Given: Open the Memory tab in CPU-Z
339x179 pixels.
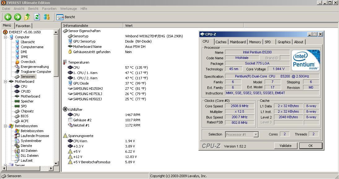Looking at the screenshot, I should pos(255,42).
